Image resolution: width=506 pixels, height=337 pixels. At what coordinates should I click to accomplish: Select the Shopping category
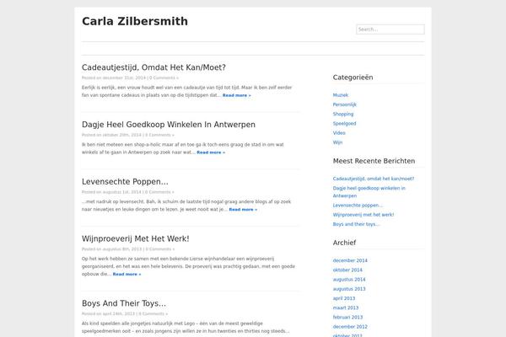pyautogui.click(x=343, y=114)
